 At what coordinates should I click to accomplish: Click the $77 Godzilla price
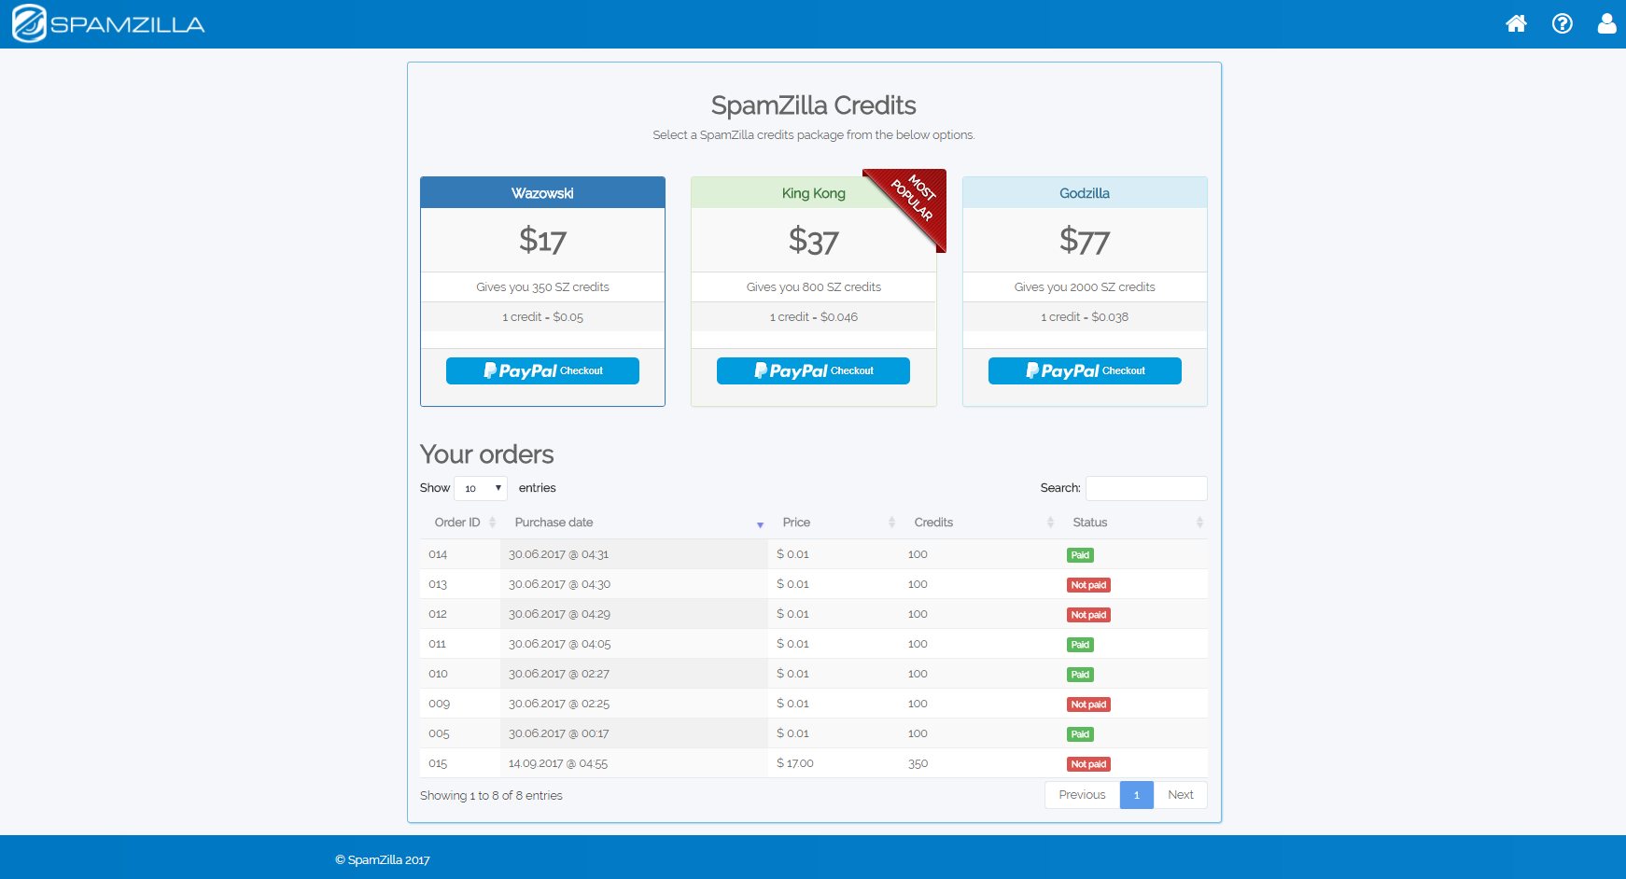(1085, 241)
